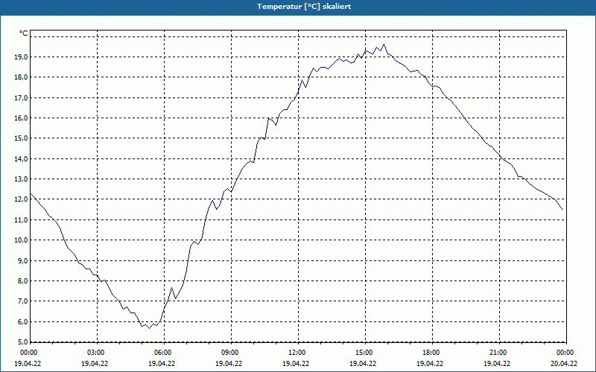
Task: Select the 5,0 y-axis value
Action: coord(24,342)
